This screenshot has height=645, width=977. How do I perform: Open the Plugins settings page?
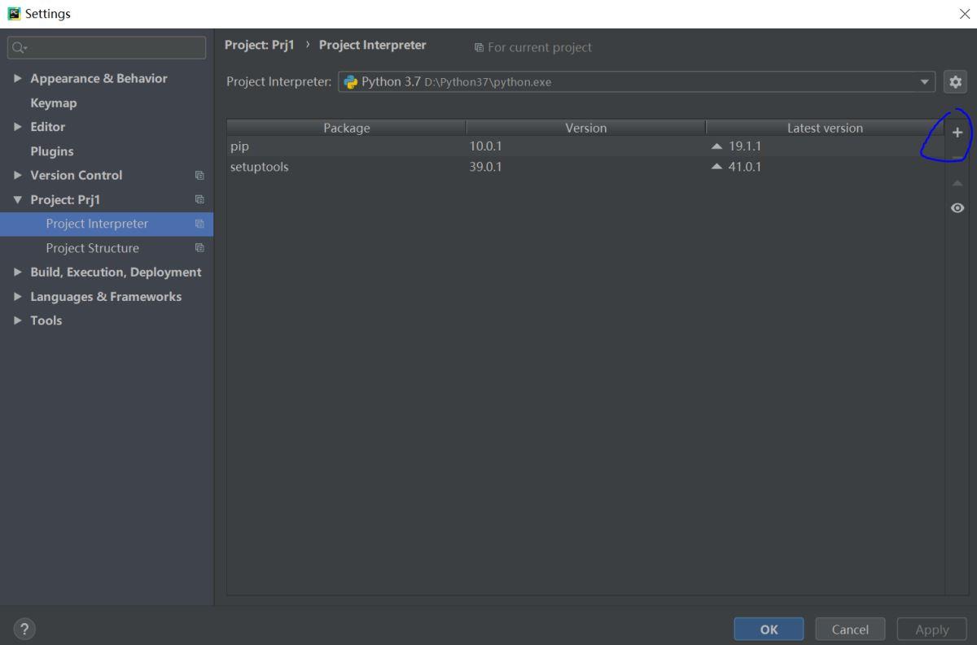coord(52,151)
